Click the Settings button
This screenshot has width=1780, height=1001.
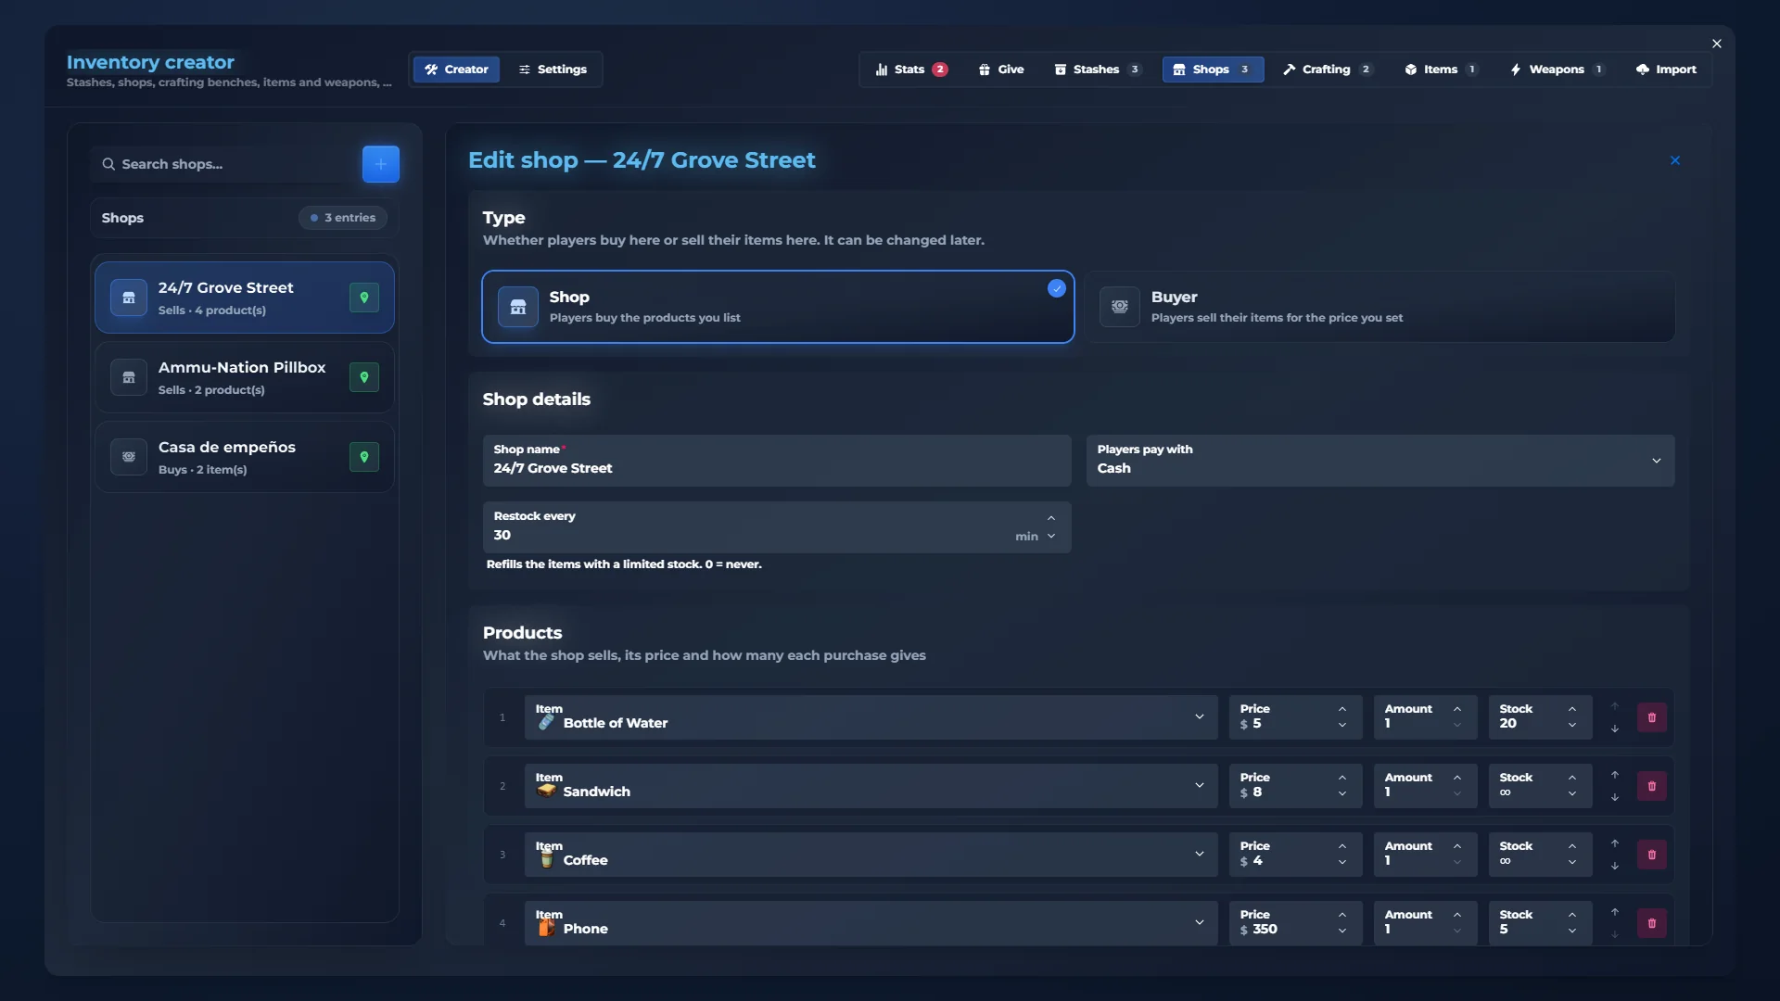click(x=553, y=70)
